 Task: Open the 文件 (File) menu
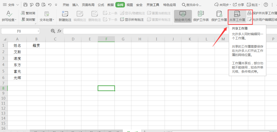click(11, 5)
